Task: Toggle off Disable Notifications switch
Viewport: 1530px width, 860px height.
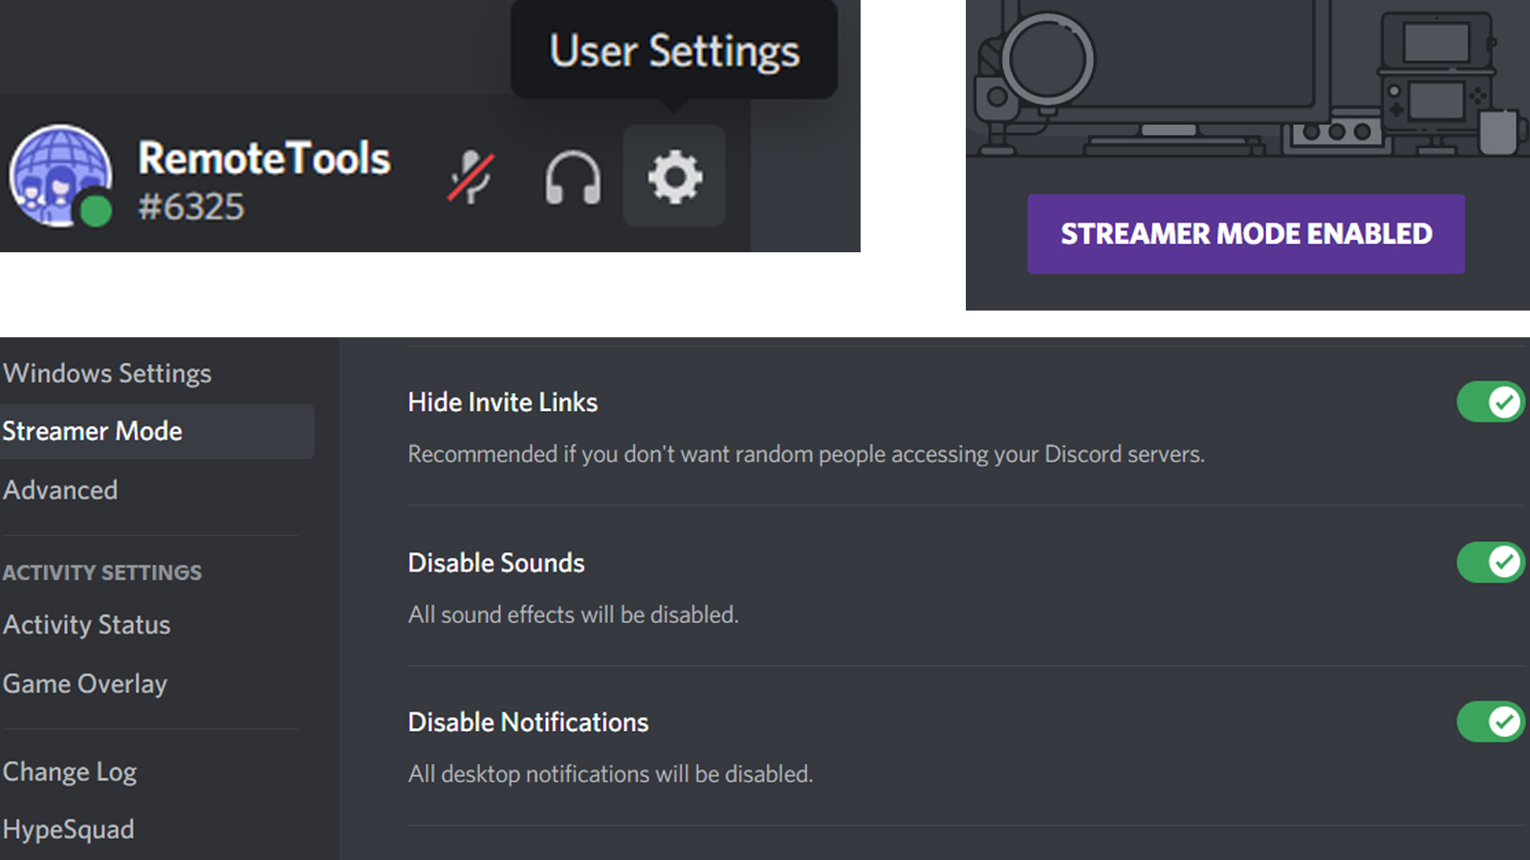Action: coord(1491,721)
